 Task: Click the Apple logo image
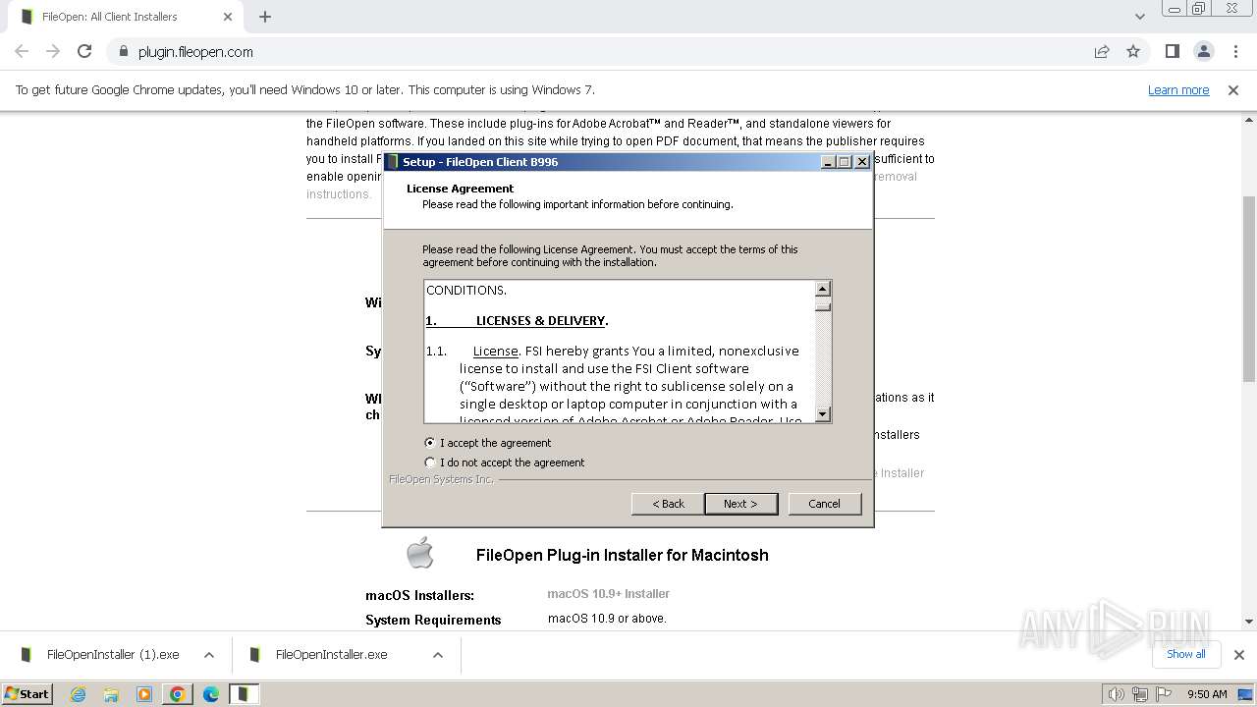coord(420,553)
